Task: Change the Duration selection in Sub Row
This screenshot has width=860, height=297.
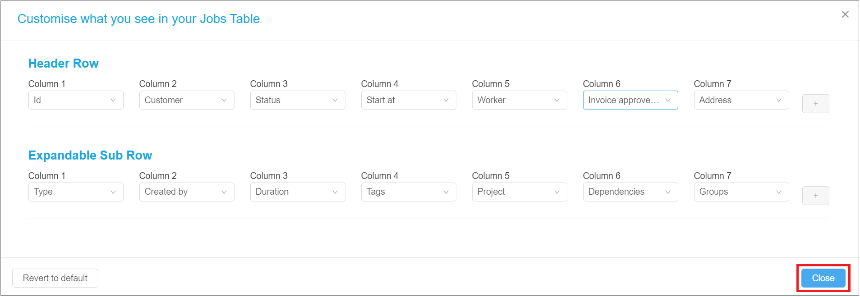Action: coord(297,192)
